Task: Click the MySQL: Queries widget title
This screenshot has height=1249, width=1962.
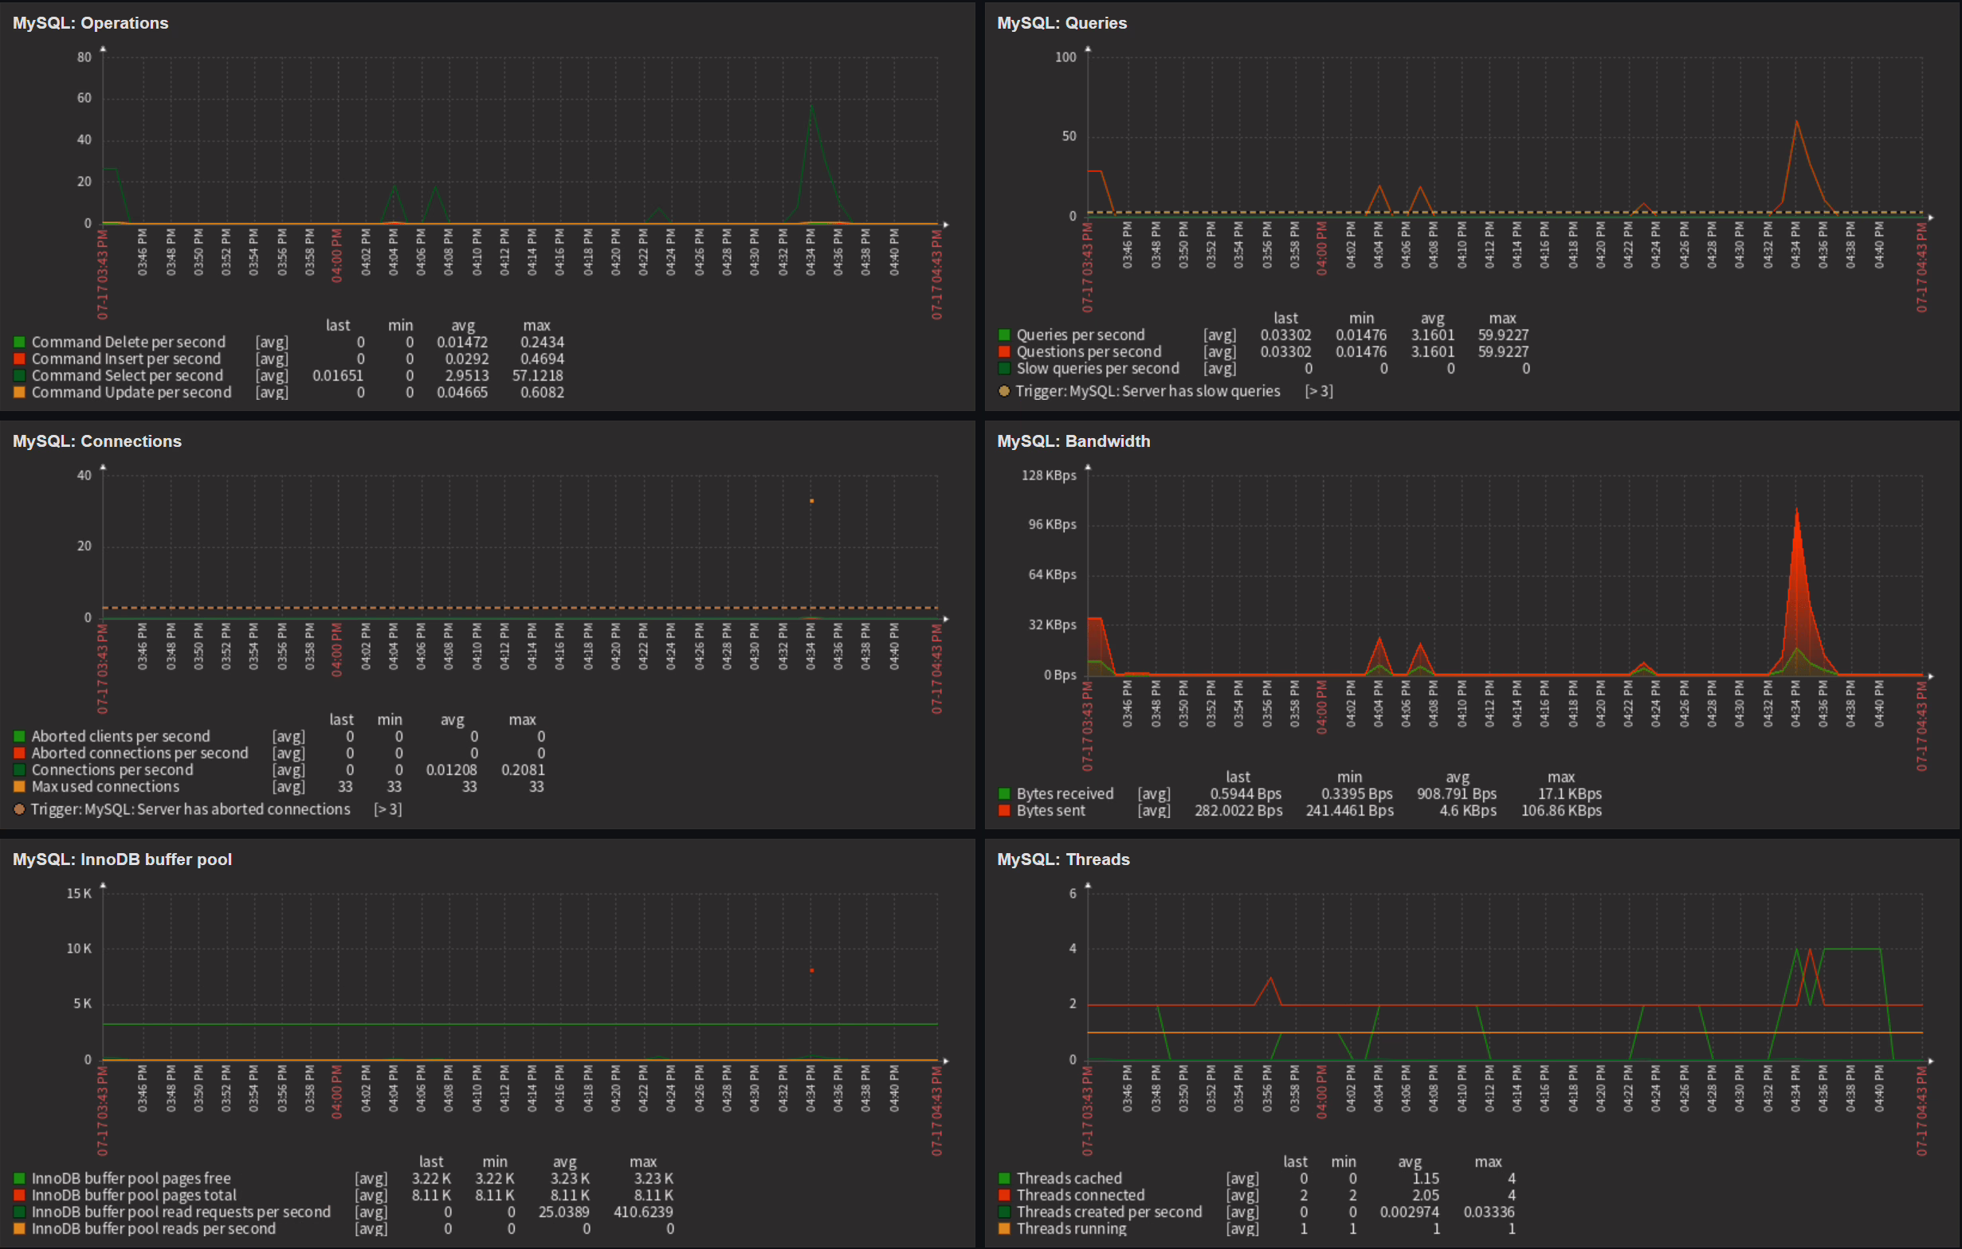Action: coord(1061,23)
